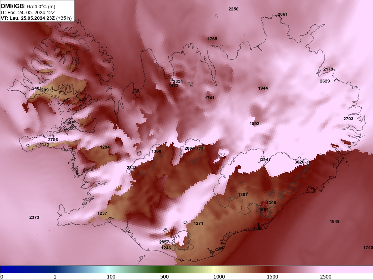Click the 2857 value label
The width and height of the screenshot is (373, 280).
[x=164, y=242]
